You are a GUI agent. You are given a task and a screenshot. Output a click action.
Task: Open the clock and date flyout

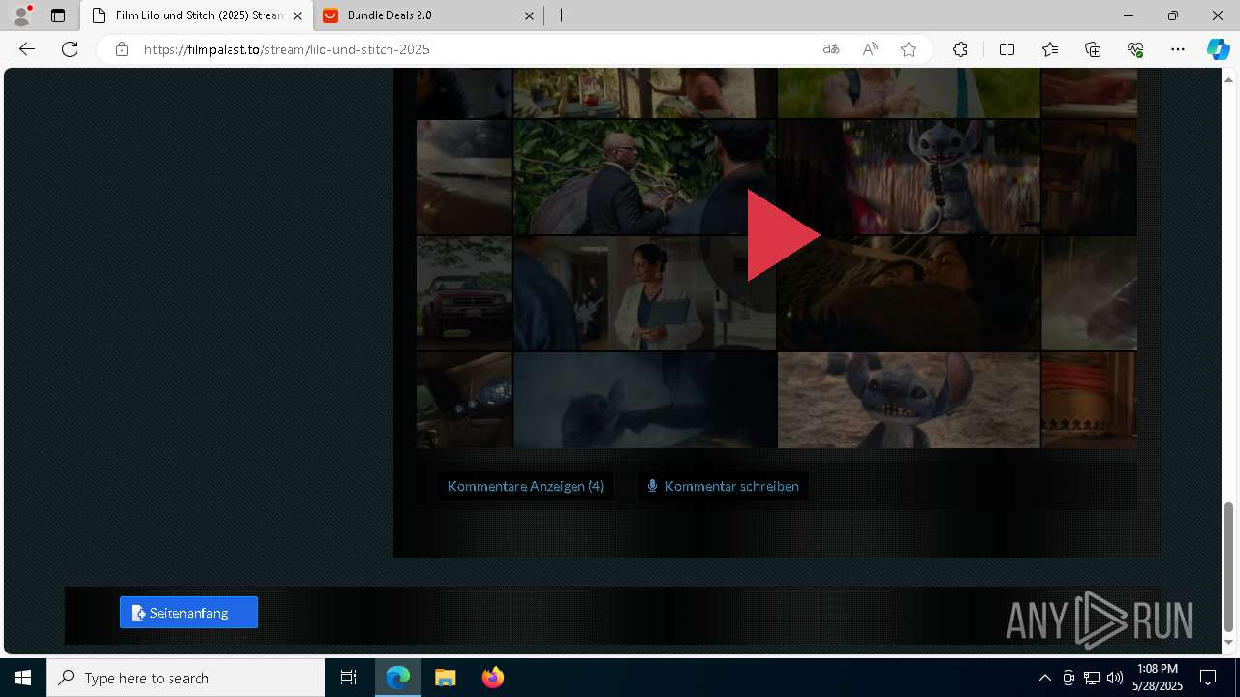pos(1157,678)
